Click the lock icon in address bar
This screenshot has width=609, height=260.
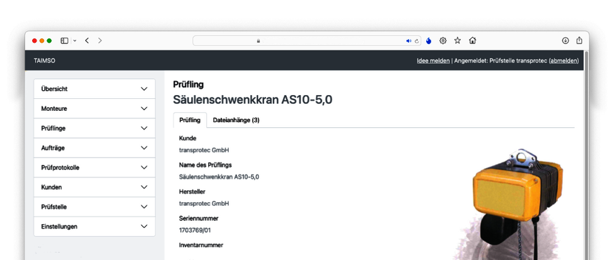258,41
